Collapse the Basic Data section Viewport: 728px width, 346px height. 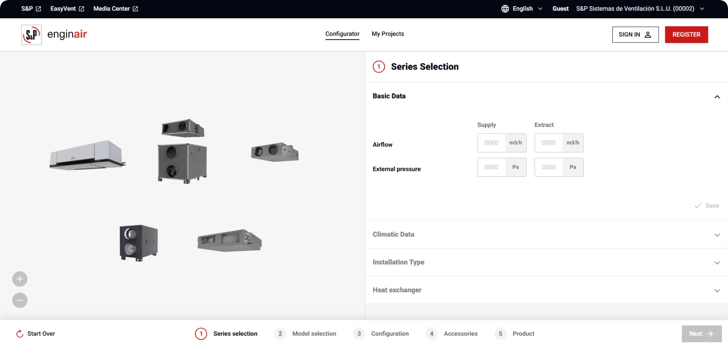point(717,96)
